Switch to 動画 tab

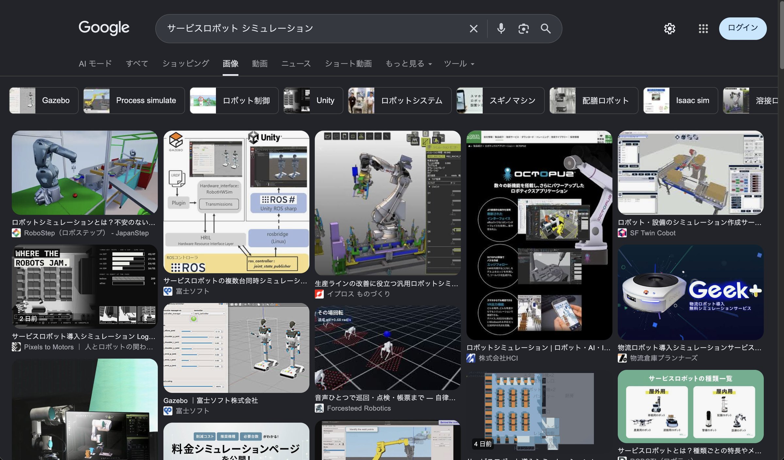(260, 63)
